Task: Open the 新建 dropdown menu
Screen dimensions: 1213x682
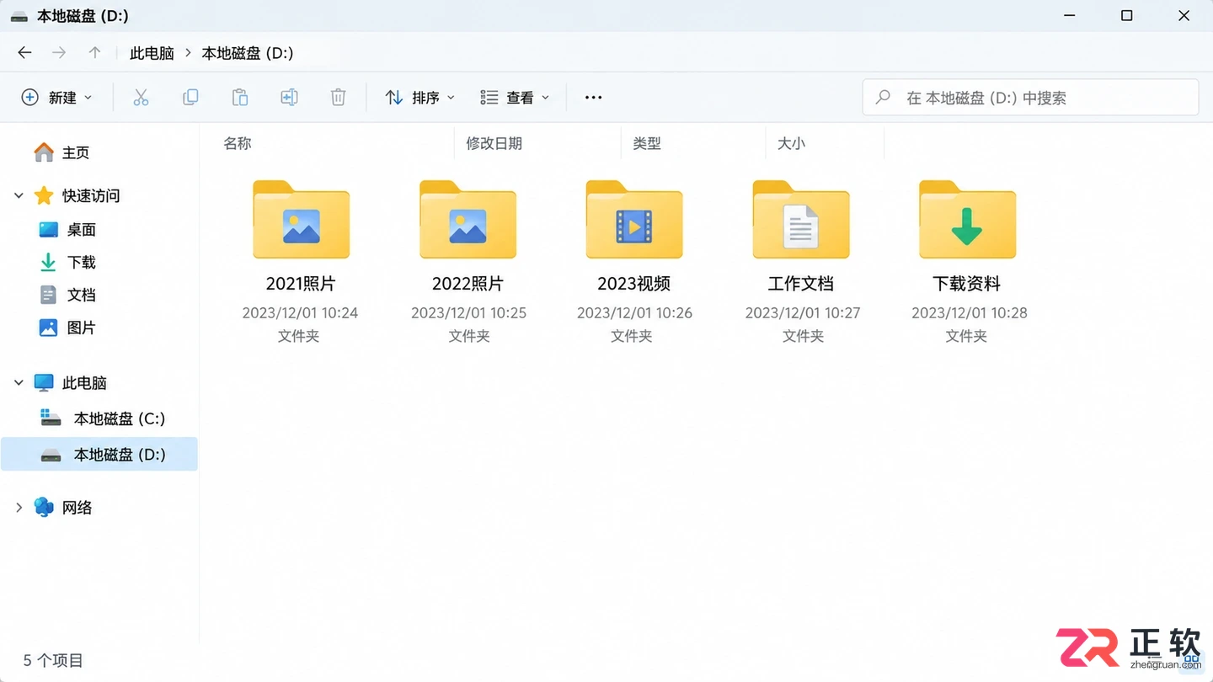Action: click(56, 98)
